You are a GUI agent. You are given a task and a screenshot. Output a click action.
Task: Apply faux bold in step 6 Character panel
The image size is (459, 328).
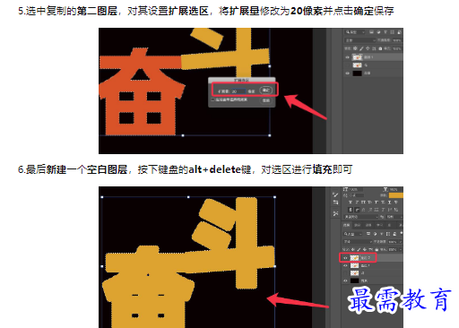pyautogui.click(x=351, y=203)
